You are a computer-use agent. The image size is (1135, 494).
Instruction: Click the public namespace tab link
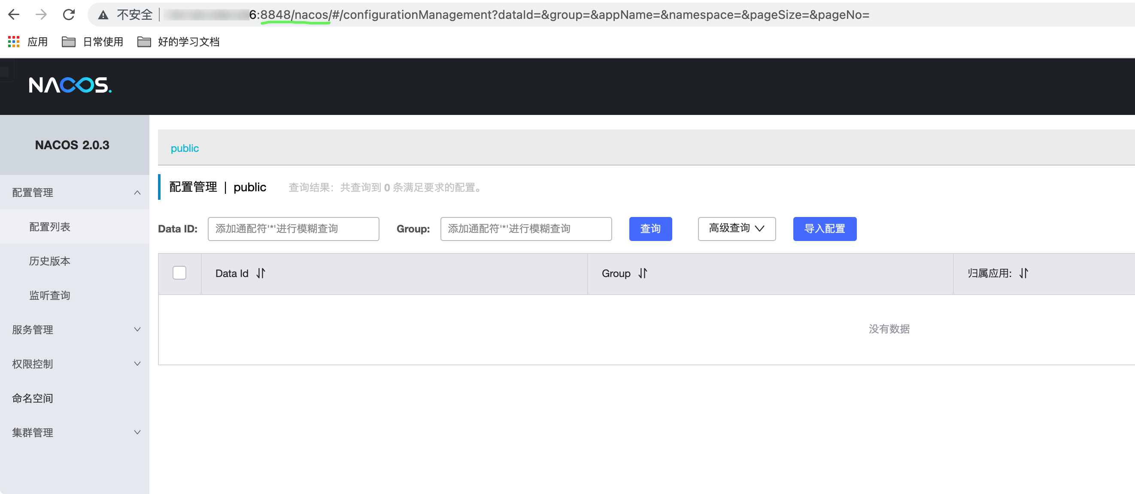click(185, 148)
